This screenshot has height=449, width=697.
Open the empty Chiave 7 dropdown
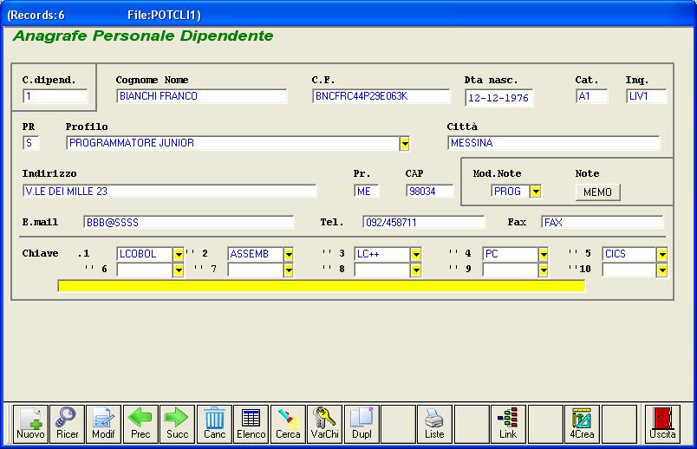pos(289,270)
